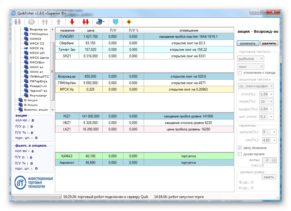Toggle the '(авто) обновление' checkbox
291x211 pixels.
click(240, 148)
